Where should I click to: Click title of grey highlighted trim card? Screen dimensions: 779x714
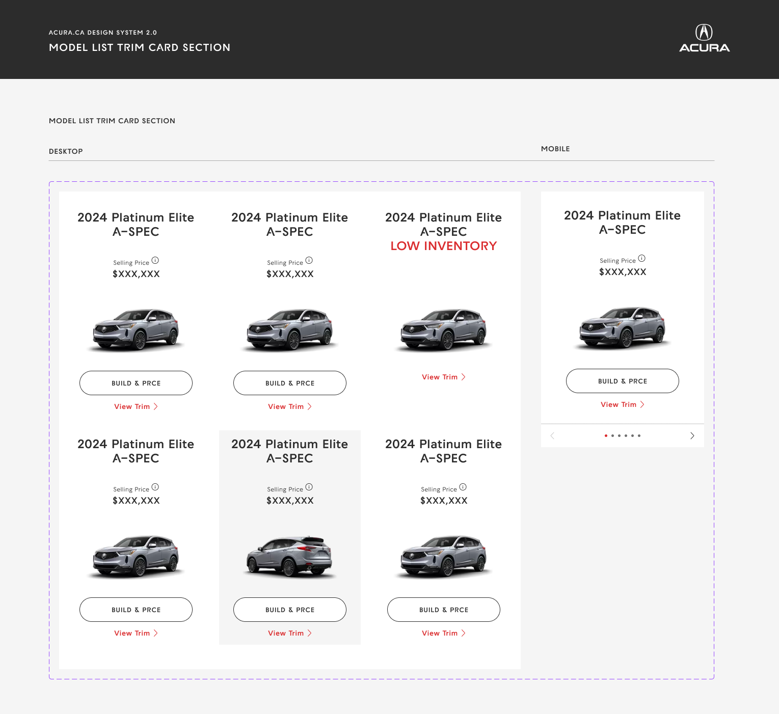(290, 451)
